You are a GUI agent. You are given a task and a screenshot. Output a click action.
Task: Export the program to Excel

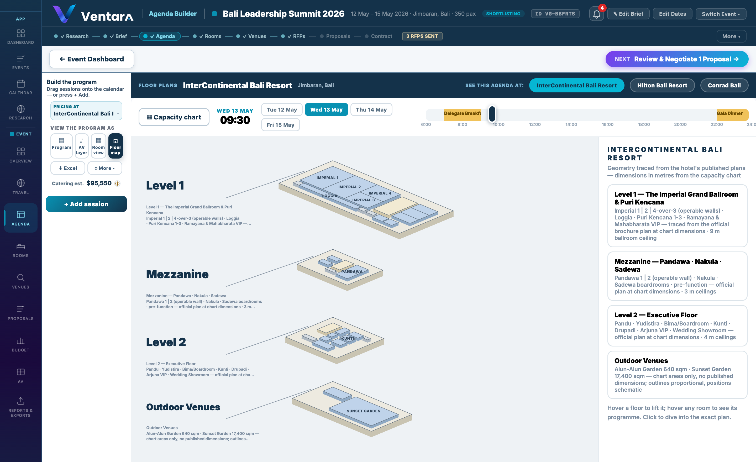[68, 168]
